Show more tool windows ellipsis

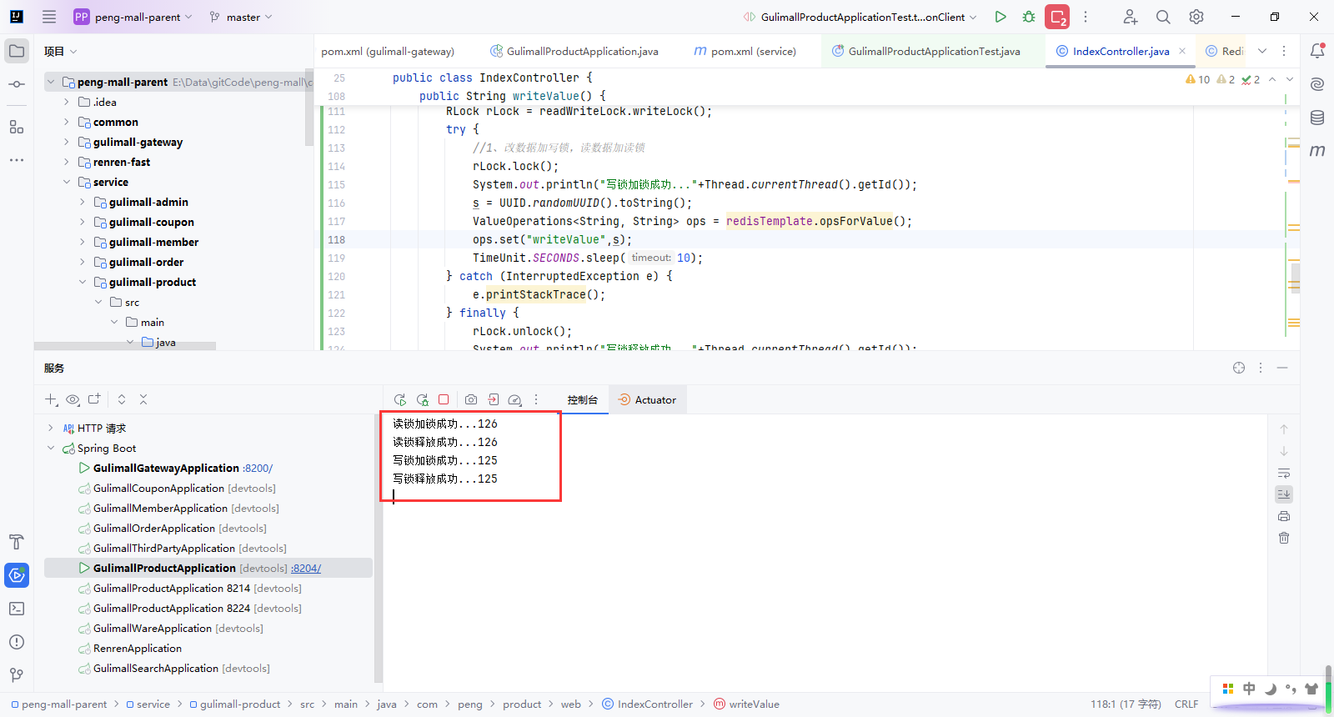coord(17,160)
